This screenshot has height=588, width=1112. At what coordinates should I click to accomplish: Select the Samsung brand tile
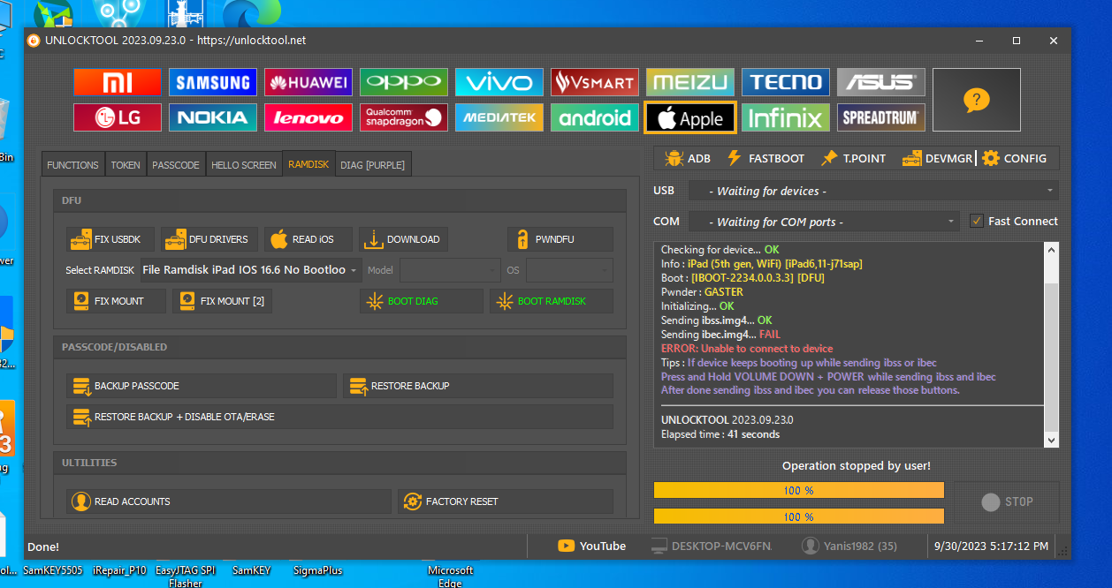[213, 82]
